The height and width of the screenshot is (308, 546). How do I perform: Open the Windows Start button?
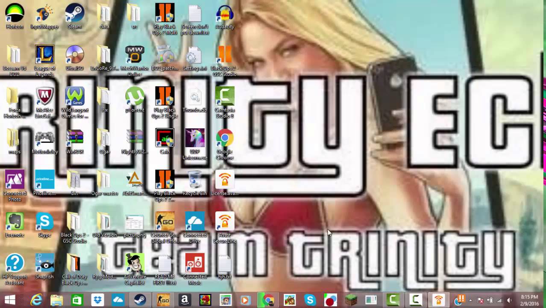pos(10,300)
